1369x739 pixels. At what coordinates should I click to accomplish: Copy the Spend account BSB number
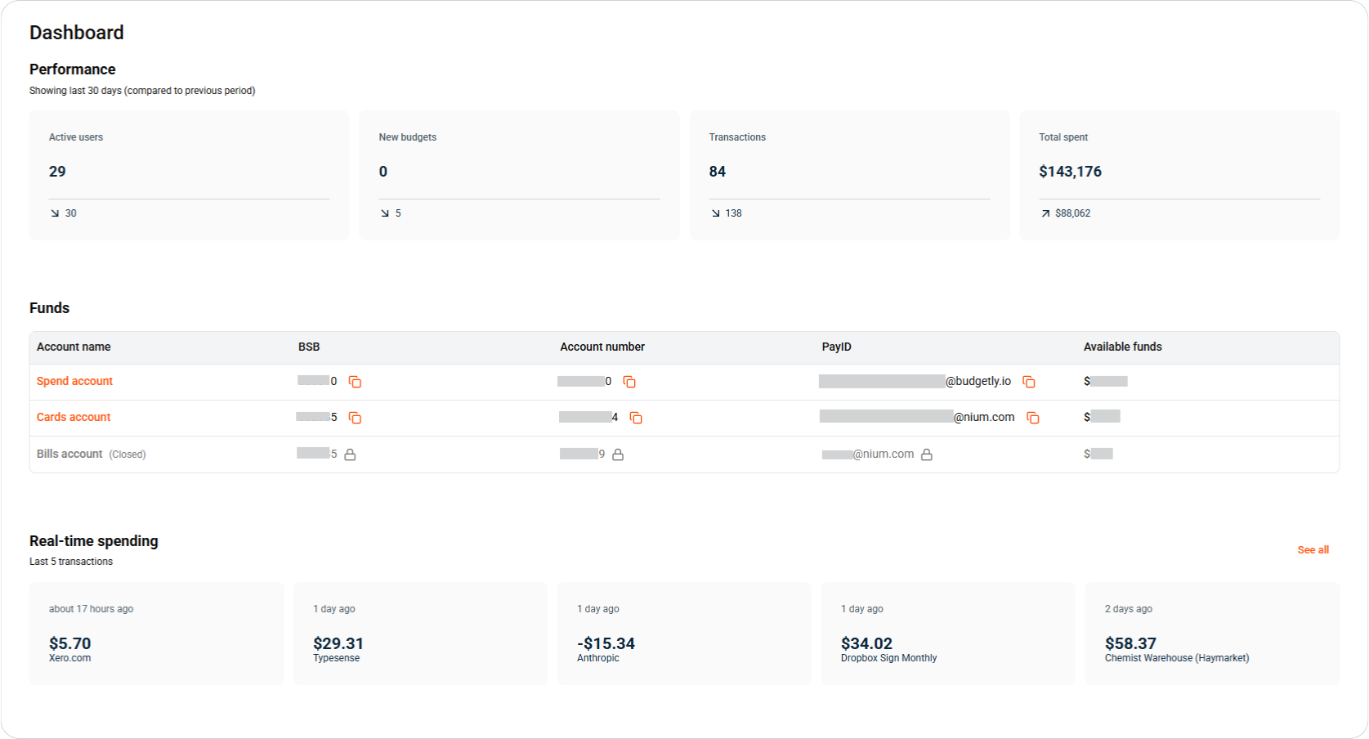354,381
